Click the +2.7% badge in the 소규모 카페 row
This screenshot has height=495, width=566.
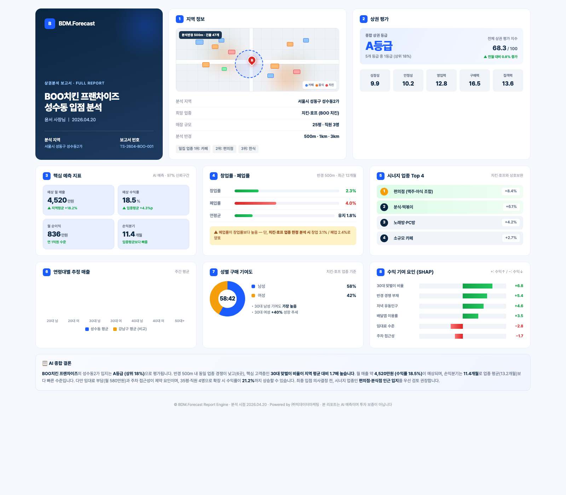click(x=511, y=238)
